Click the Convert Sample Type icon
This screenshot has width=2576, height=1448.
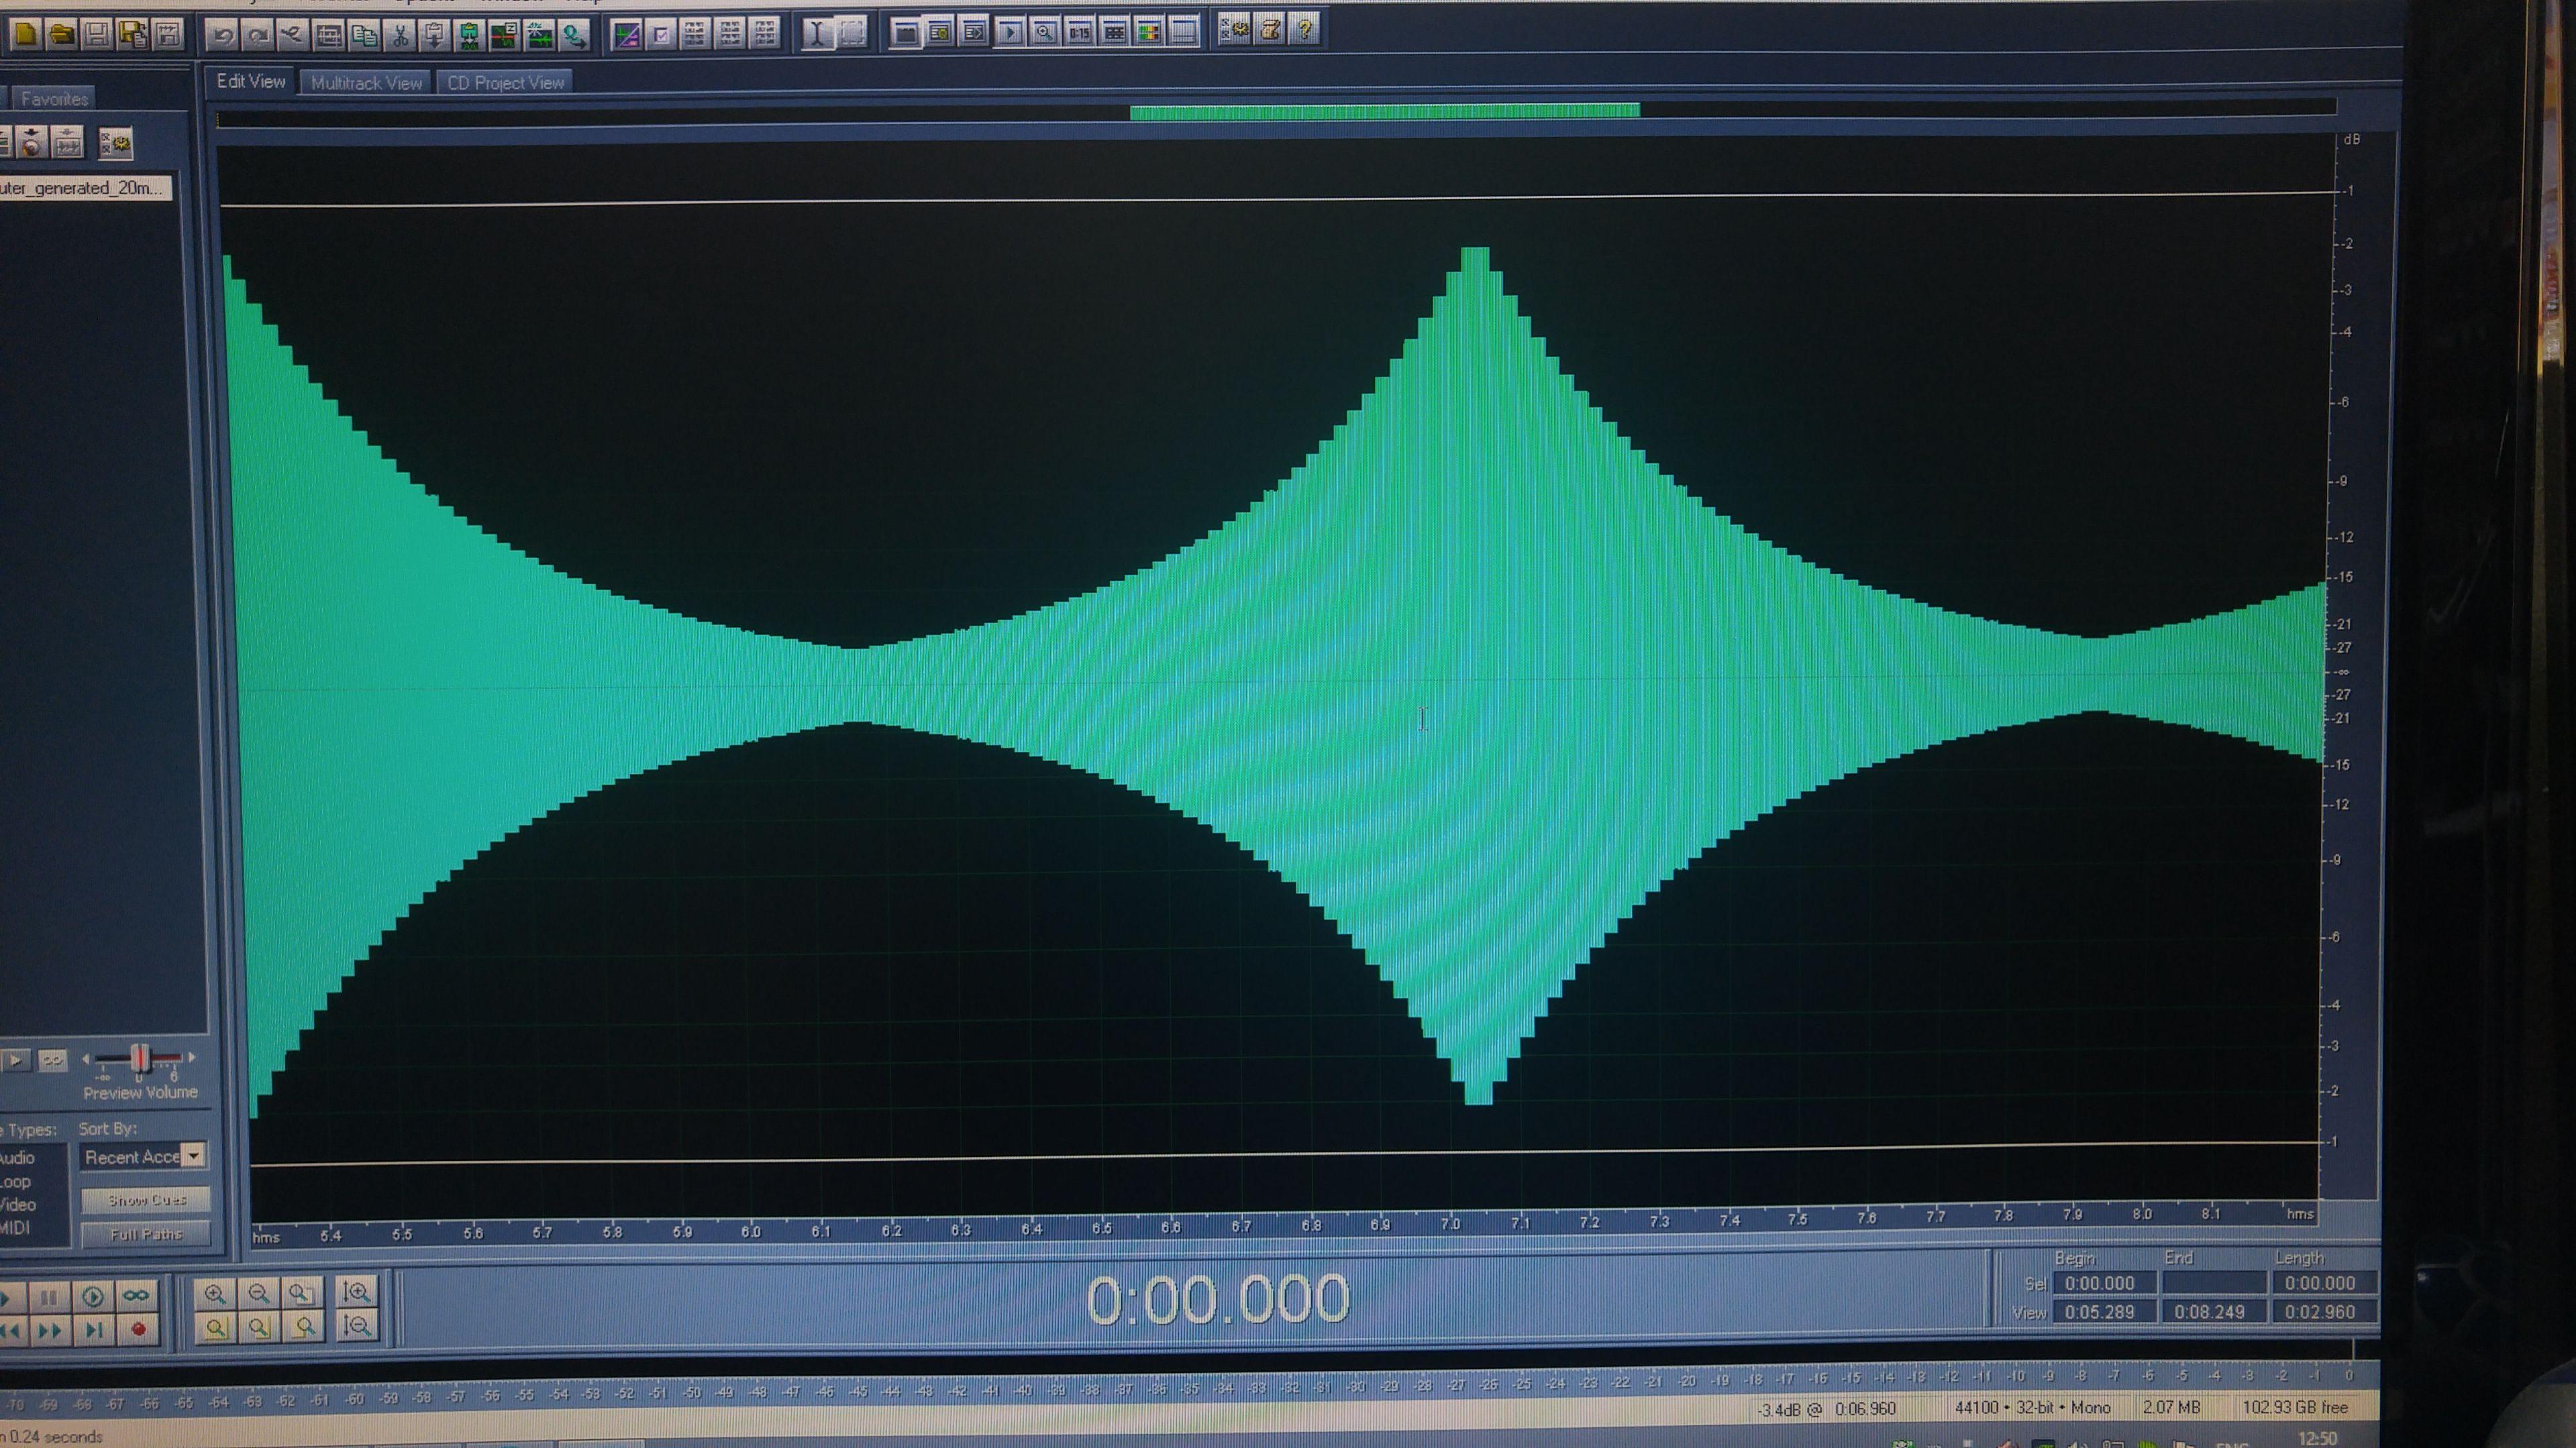point(574,36)
